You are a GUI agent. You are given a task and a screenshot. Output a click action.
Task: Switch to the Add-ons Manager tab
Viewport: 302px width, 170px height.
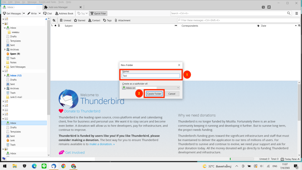click(58, 7)
